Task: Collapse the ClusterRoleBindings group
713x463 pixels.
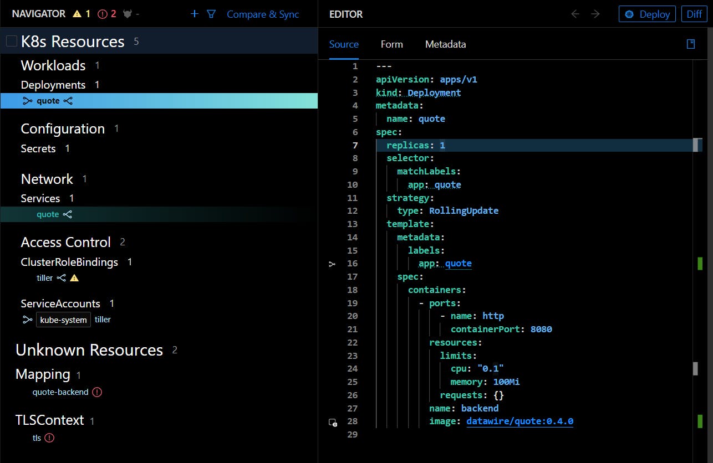Action: click(x=69, y=262)
